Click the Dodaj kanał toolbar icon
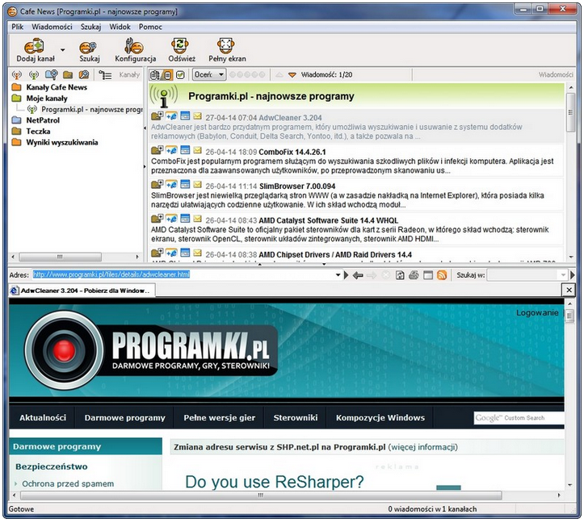The image size is (588, 523). [35, 47]
